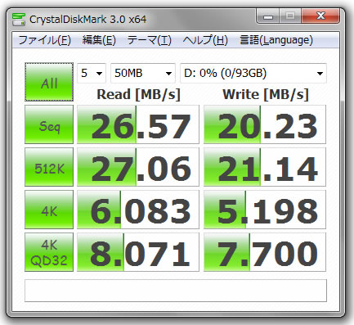Start the 4K random test
The width and height of the screenshot is (354, 325).
(49, 210)
